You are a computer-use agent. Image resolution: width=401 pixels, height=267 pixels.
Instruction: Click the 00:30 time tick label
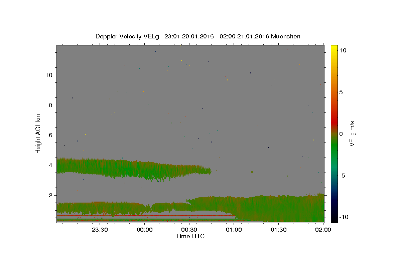[189, 230]
